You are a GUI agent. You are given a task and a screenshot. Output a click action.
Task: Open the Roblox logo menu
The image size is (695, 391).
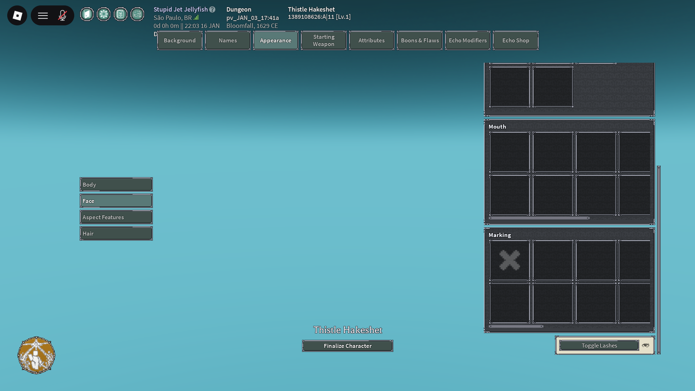coord(17,15)
